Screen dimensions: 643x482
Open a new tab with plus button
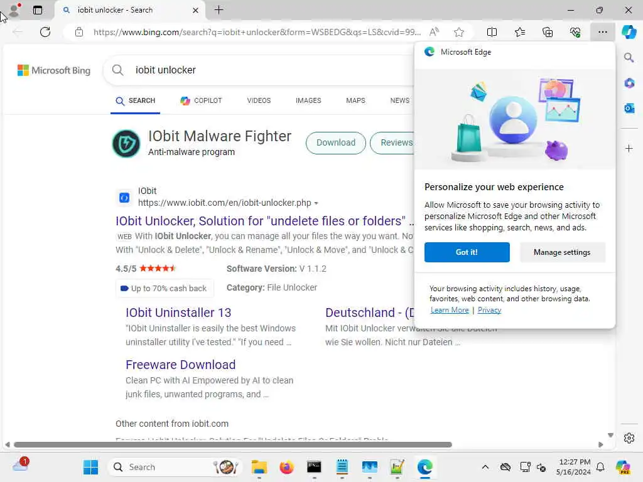219,10
